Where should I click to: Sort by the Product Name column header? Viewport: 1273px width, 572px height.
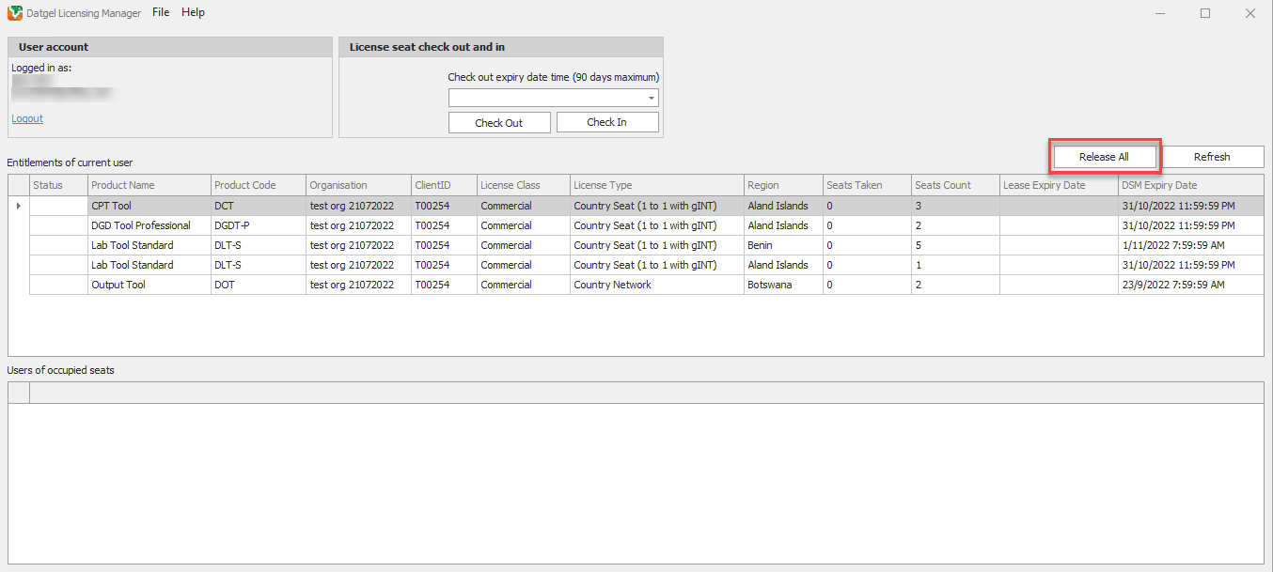(x=149, y=185)
